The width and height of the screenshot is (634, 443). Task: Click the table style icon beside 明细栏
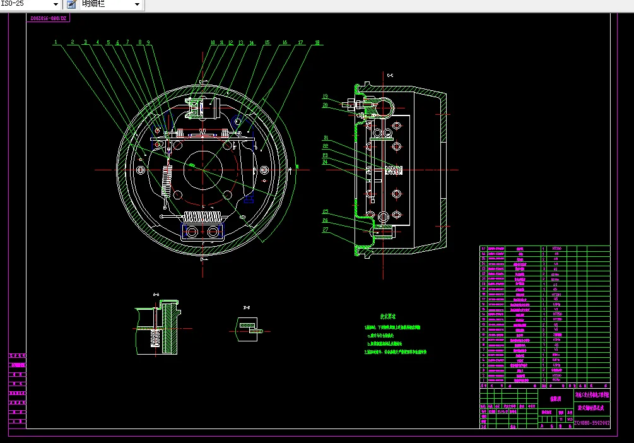tap(71, 4)
